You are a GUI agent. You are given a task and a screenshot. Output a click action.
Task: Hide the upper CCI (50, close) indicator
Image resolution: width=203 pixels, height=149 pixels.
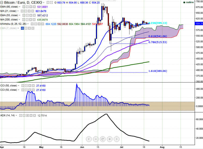pos(23,86)
